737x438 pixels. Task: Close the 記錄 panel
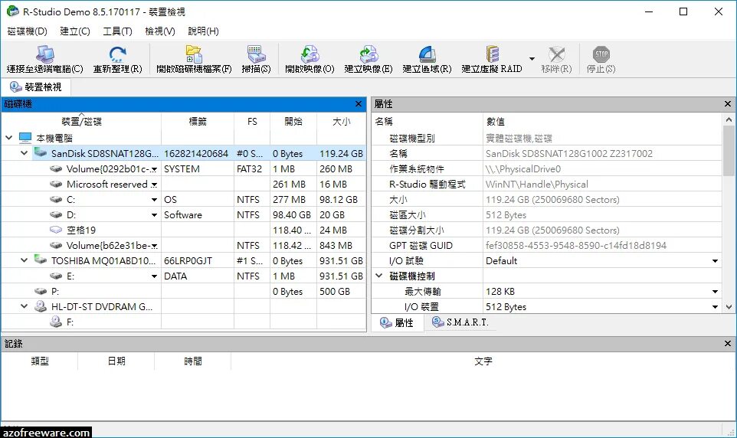[x=728, y=344]
